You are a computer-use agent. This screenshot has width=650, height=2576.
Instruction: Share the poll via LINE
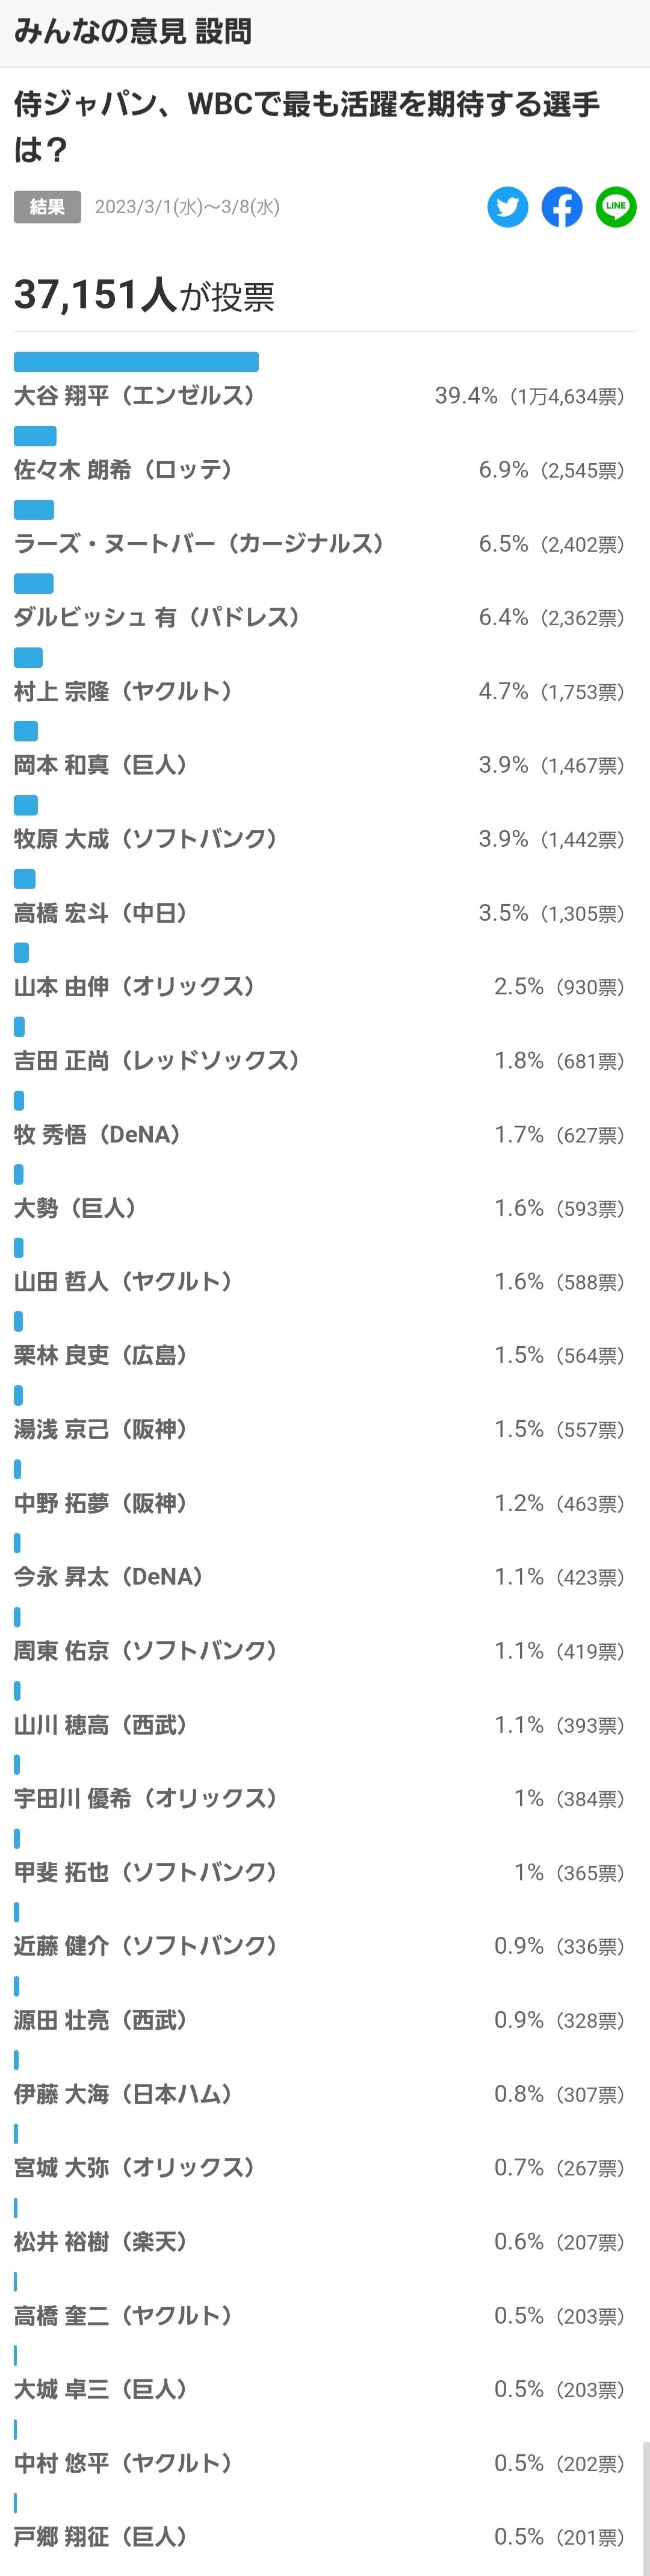click(616, 207)
